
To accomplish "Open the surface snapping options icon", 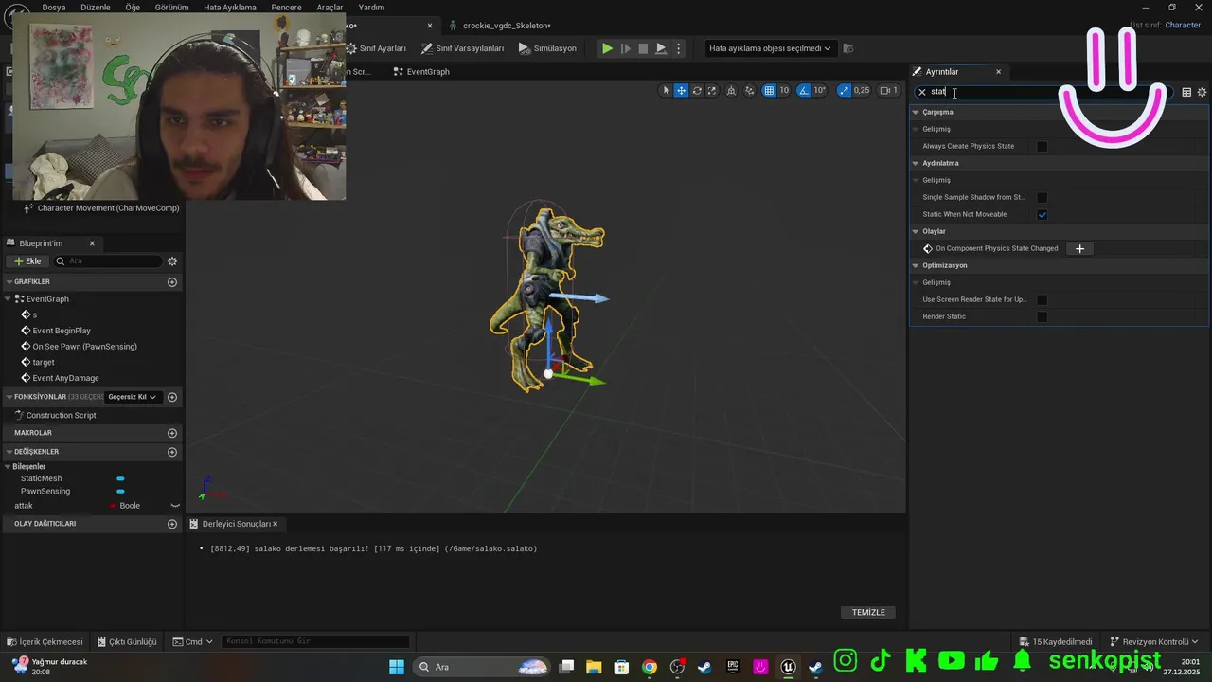I will click(750, 91).
